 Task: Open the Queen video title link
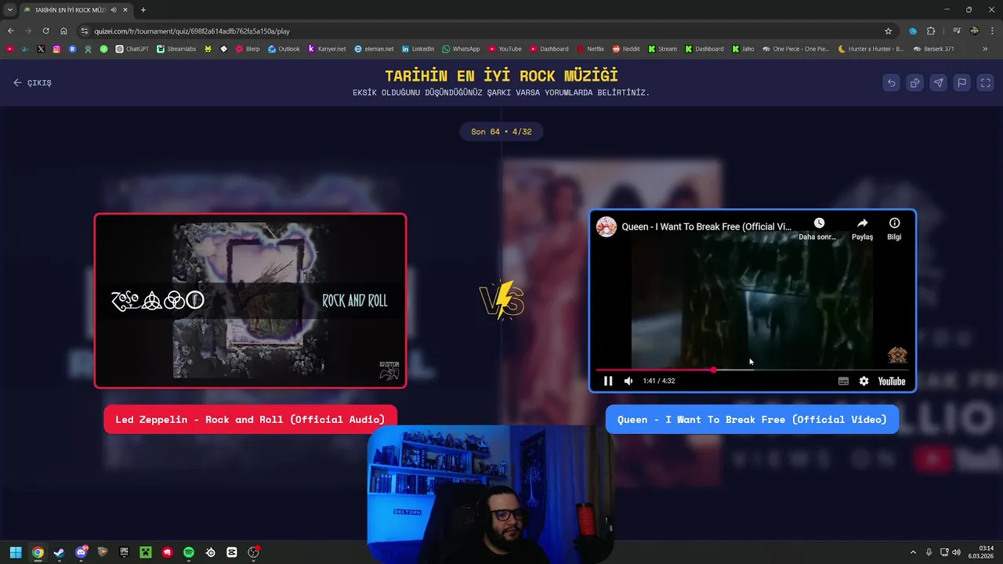[x=706, y=227]
